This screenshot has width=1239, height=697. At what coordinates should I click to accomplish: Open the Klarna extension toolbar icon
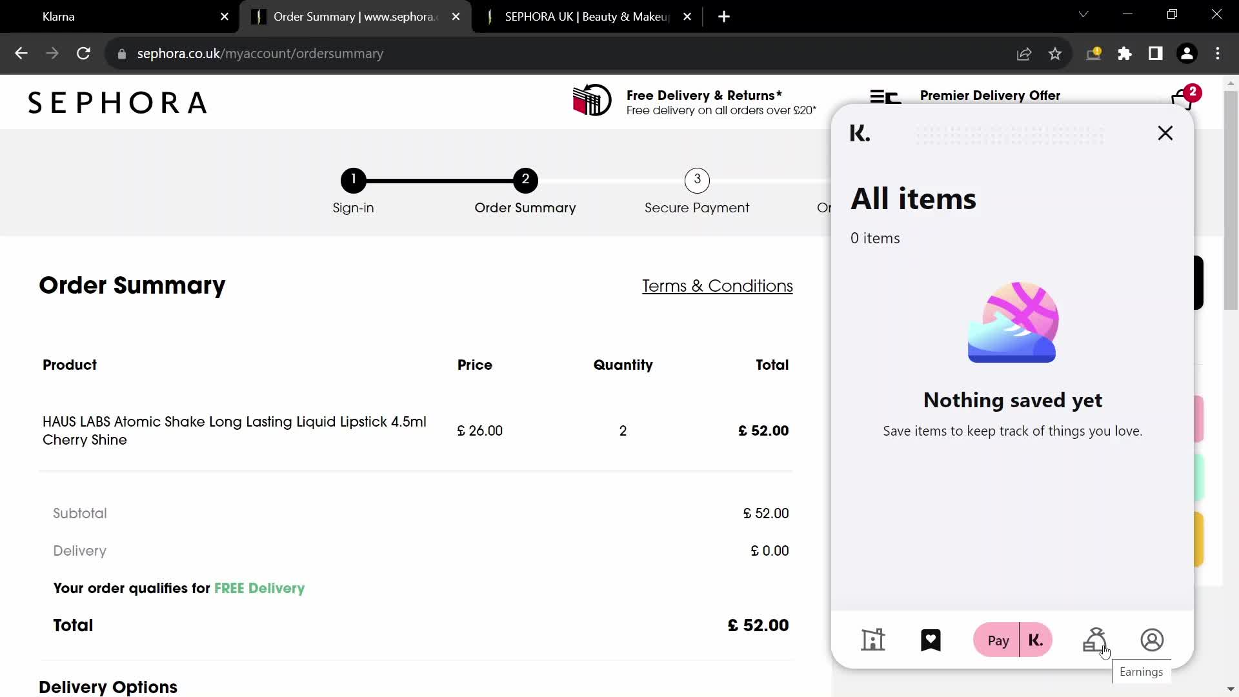[1093, 54]
